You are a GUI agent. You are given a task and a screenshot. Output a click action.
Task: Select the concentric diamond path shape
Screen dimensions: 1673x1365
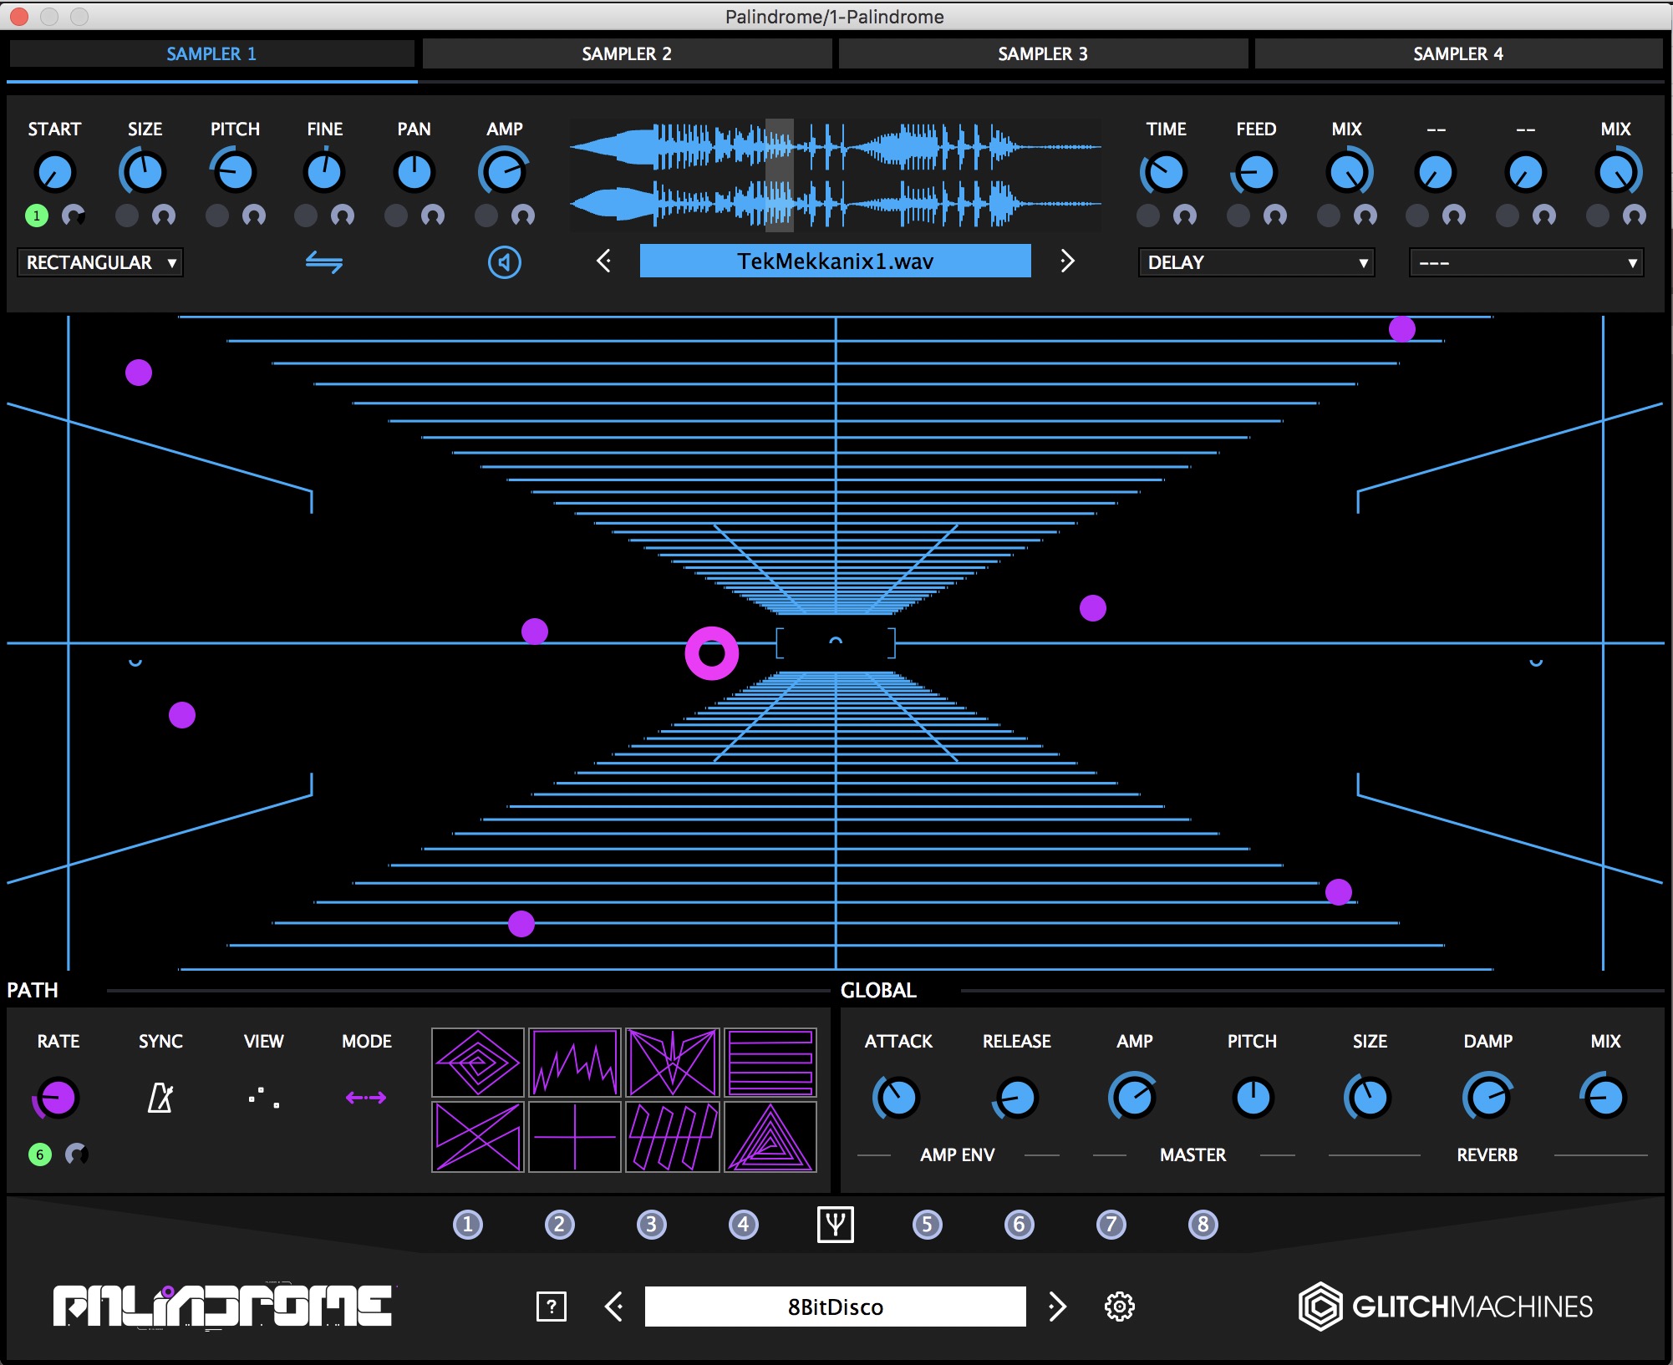pyautogui.click(x=478, y=1063)
